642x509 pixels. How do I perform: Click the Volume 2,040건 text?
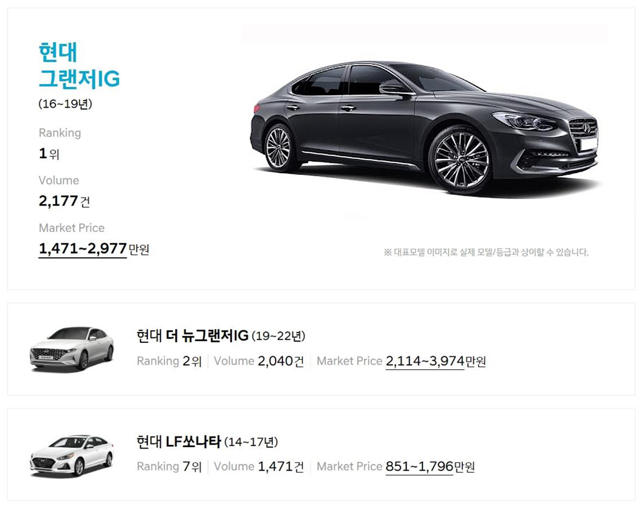click(x=259, y=361)
